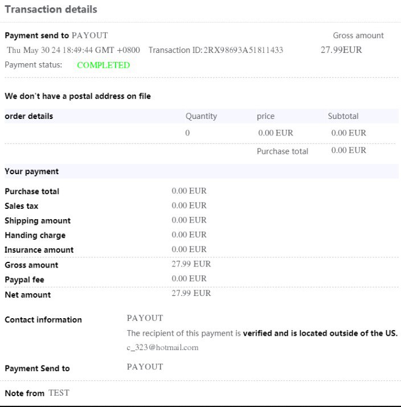Click the Shipping amount label
The width and height of the screenshot is (401, 407).
tap(38, 221)
